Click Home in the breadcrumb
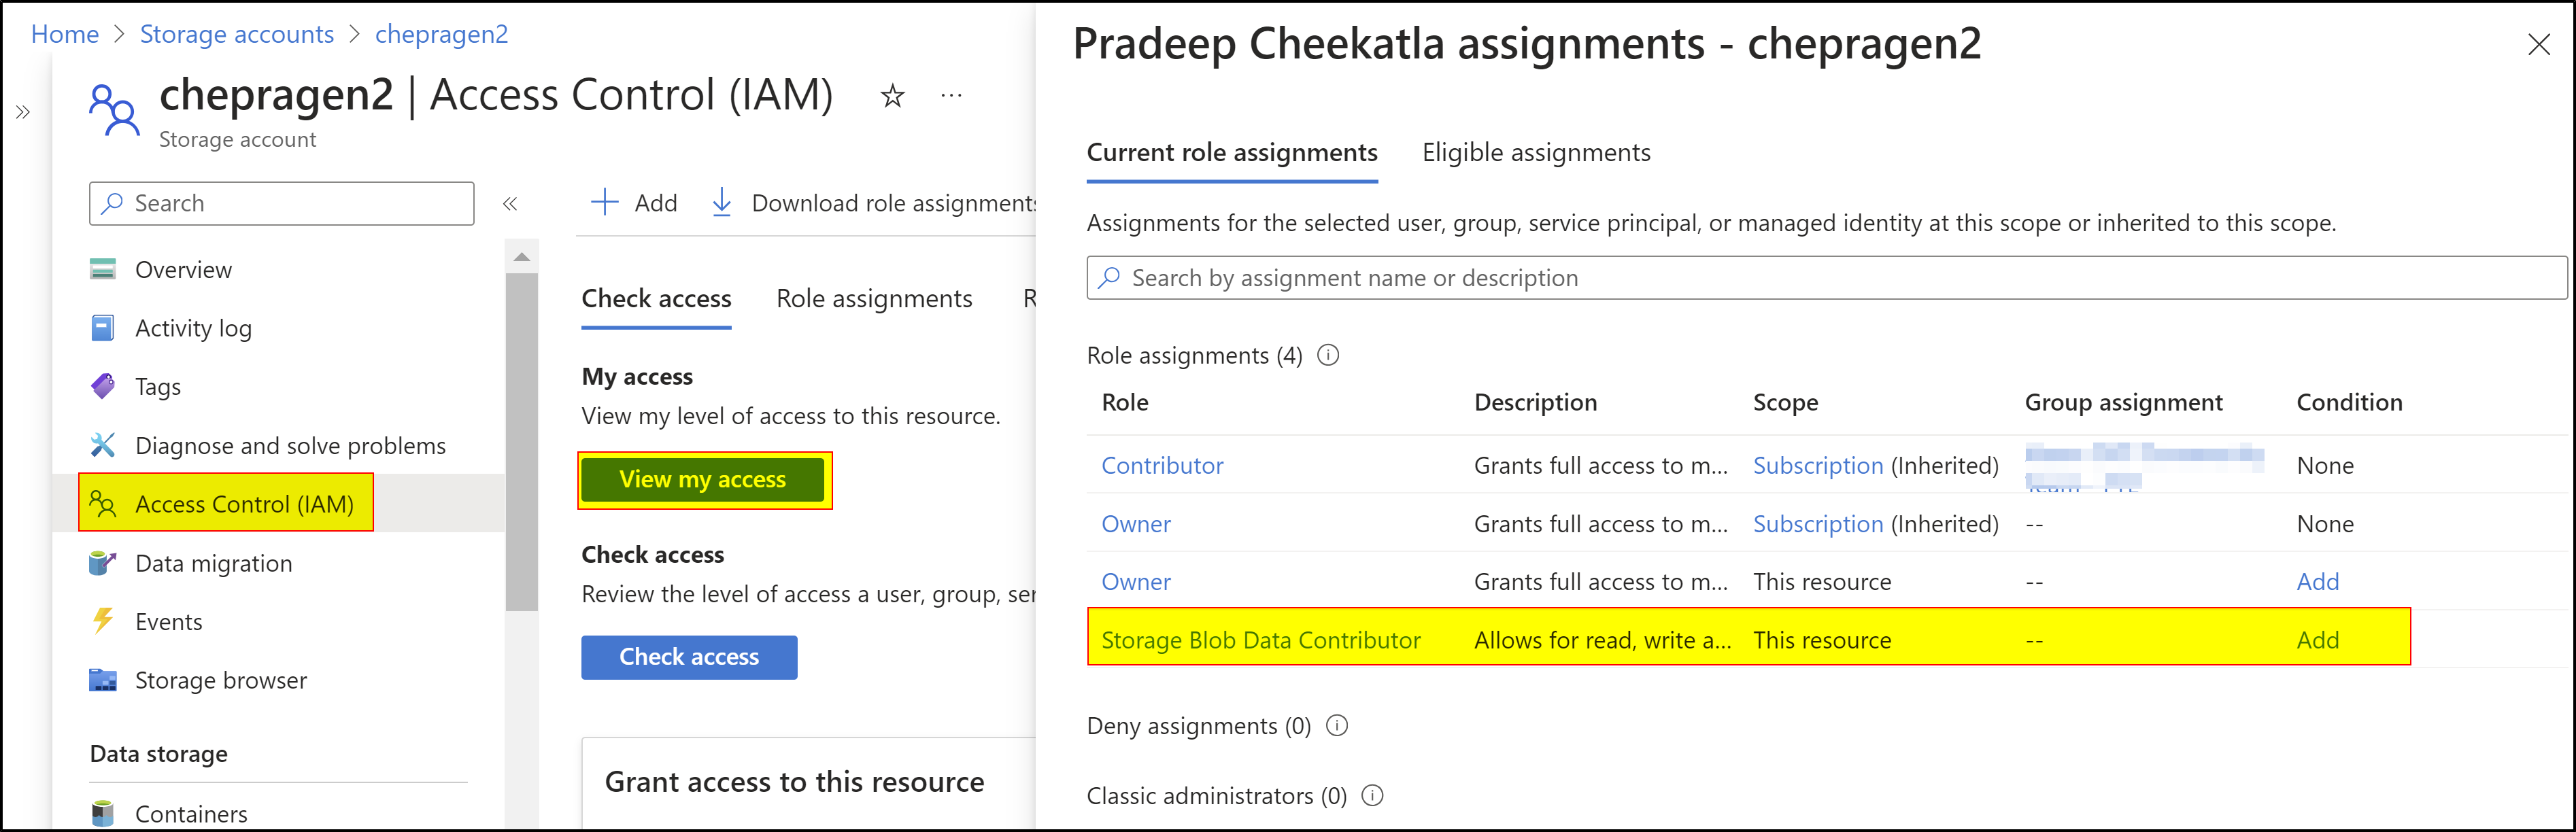Image resolution: width=2576 pixels, height=832 pixels. pos(65,34)
